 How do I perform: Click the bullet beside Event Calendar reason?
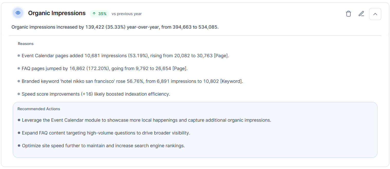(x=19, y=56)
